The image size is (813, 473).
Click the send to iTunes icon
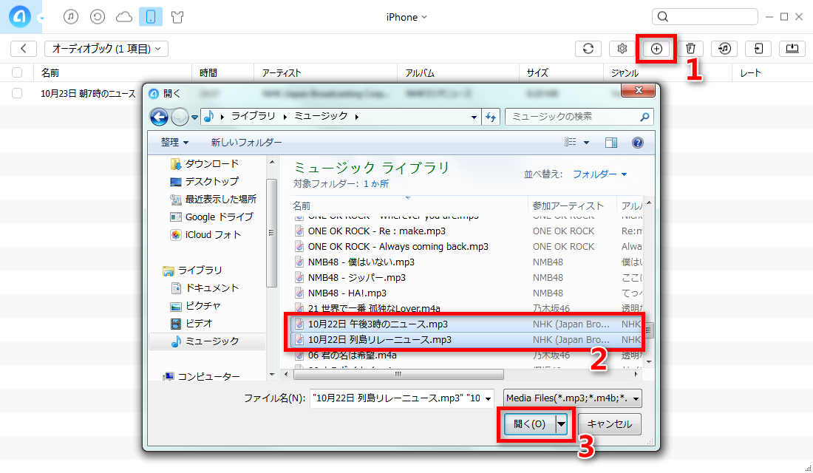coord(724,49)
